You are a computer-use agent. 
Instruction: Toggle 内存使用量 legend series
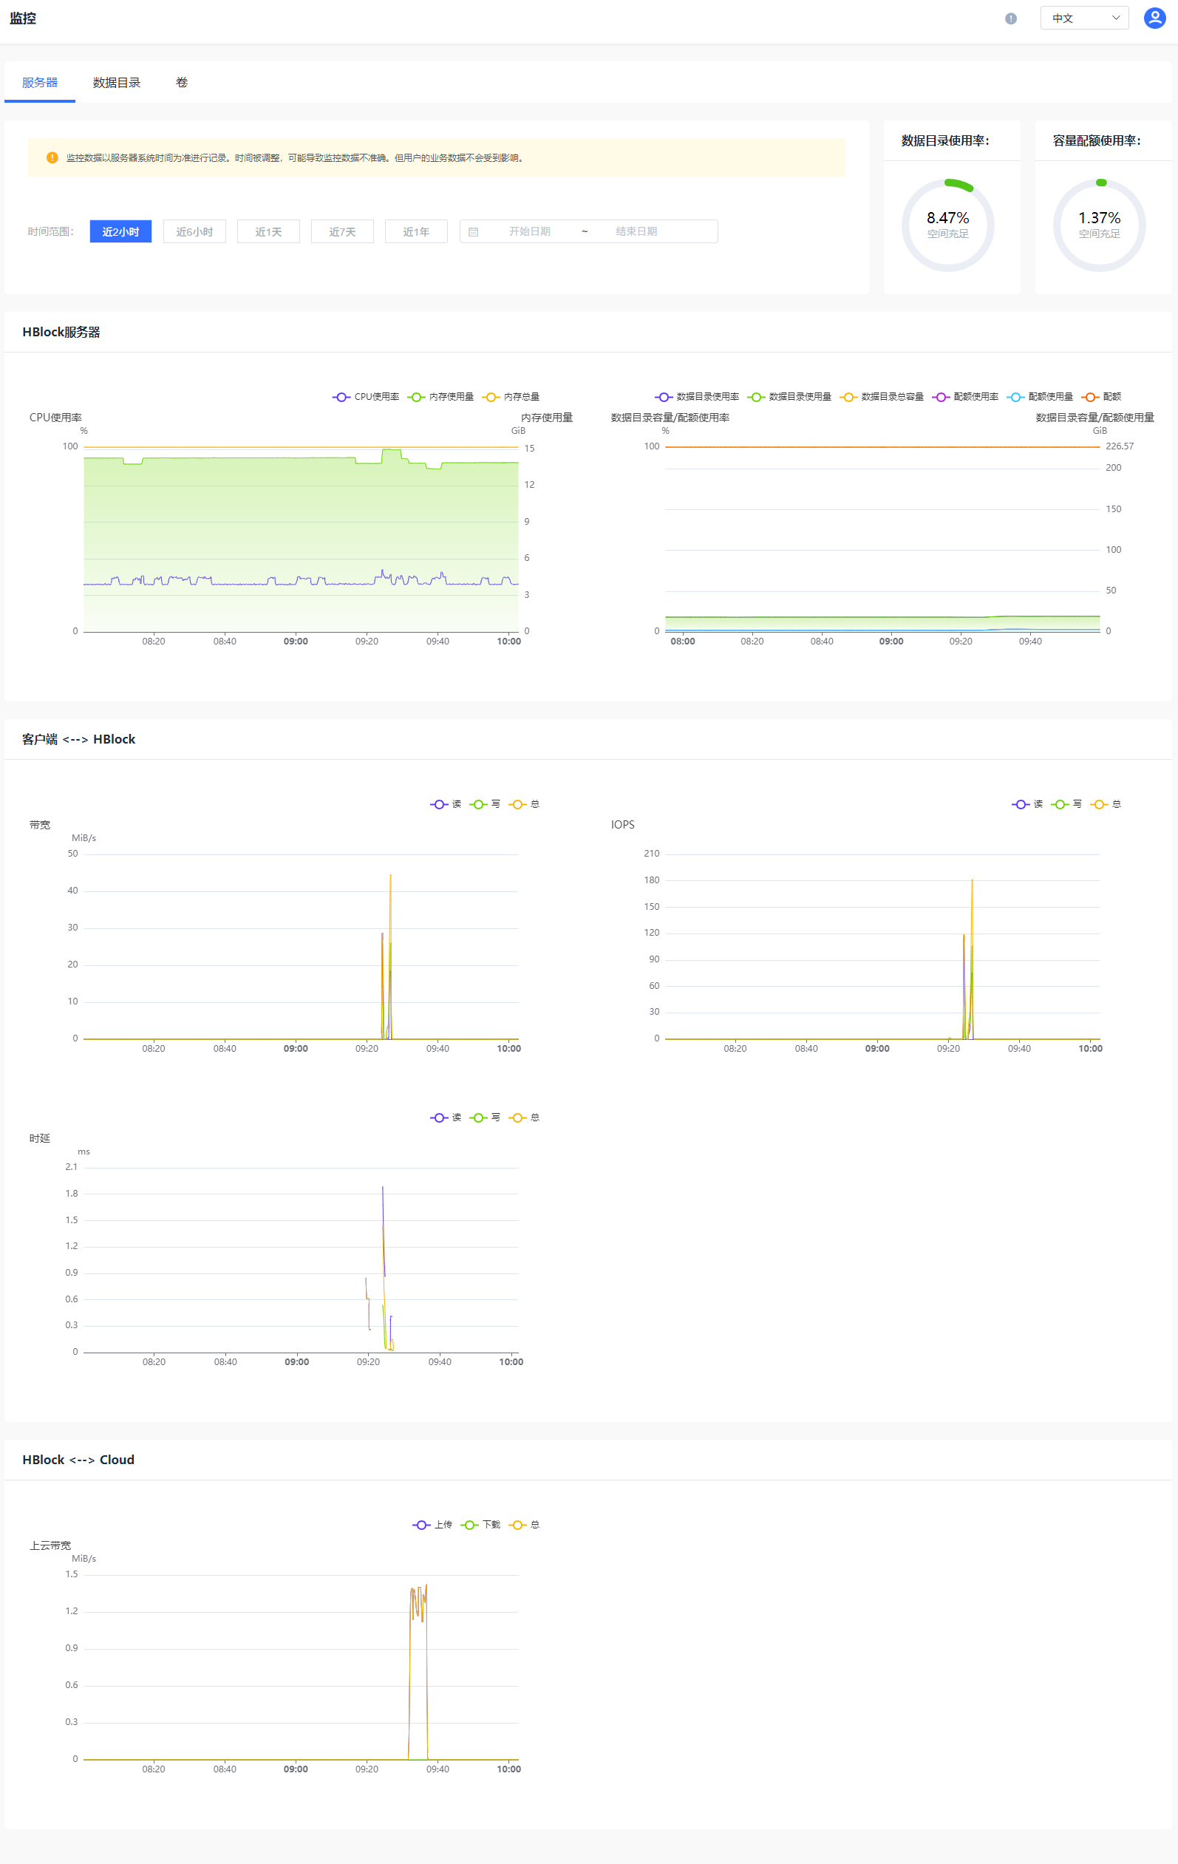click(x=440, y=396)
